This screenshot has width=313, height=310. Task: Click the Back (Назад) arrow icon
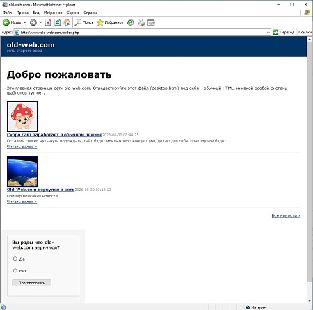click(6, 22)
